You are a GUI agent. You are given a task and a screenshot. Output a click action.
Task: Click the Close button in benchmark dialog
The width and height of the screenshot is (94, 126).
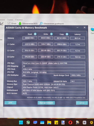coord(82,103)
